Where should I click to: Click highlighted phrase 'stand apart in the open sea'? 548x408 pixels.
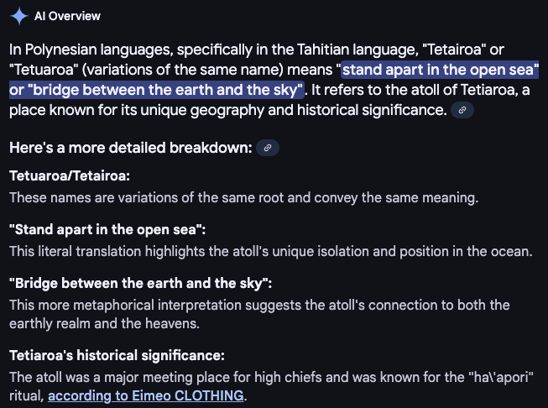pos(438,70)
